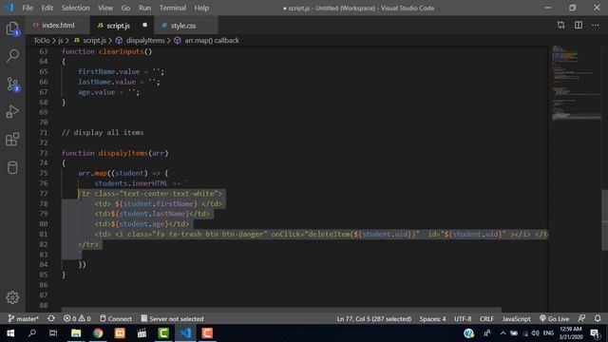The height and width of the screenshot is (342, 608).
Task: Click the Open Changes compare icon
Action: 560,26
